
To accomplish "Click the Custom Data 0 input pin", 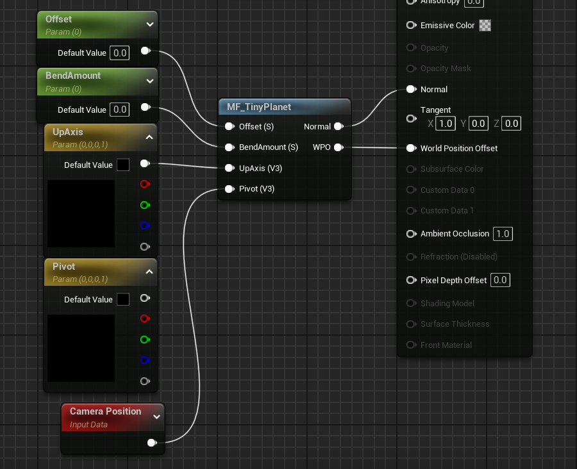I will tap(412, 190).
